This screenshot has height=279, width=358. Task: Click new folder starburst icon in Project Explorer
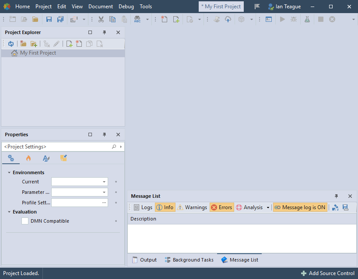pos(23,44)
